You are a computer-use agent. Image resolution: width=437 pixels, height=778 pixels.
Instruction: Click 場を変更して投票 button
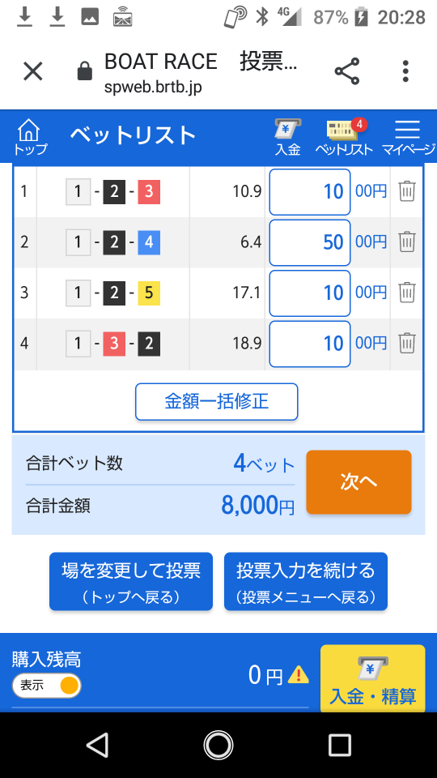pyautogui.click(x=131, y=582)
